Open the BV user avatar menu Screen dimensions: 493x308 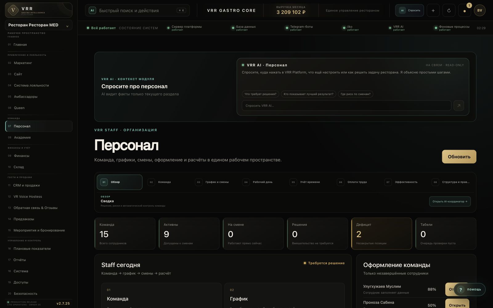480,10
